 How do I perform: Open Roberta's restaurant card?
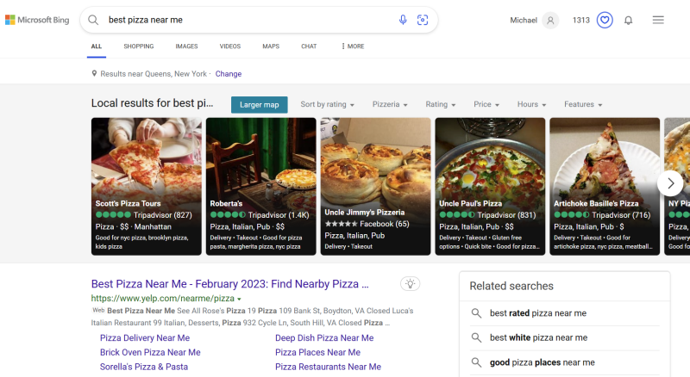pyautogui.click(x=261, y=186)
